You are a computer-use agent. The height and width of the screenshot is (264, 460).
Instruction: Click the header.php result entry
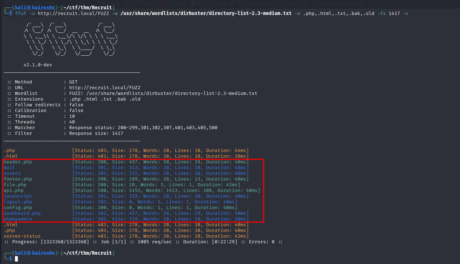tap(18, 162)
